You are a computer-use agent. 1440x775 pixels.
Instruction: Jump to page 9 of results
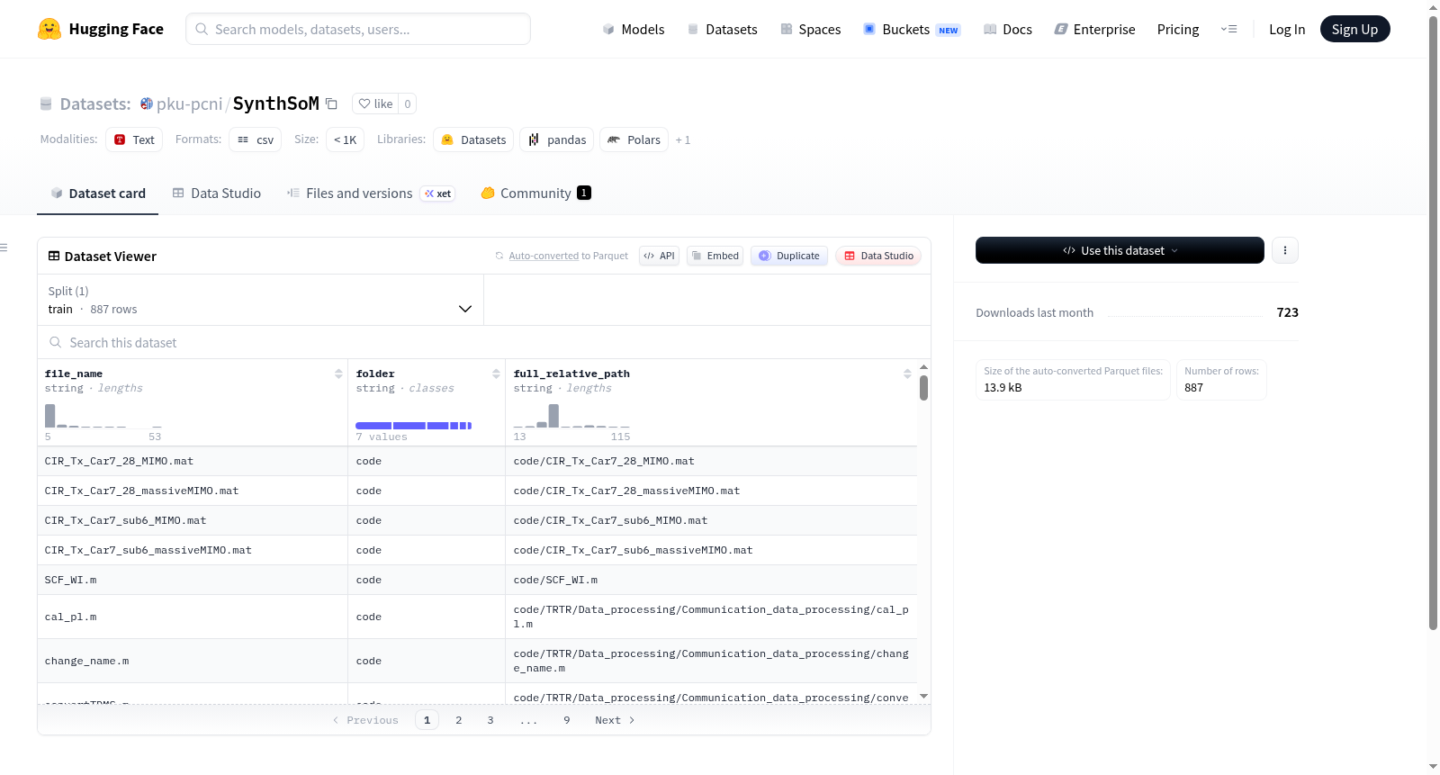pyautogui.click(x=567, y=720)
